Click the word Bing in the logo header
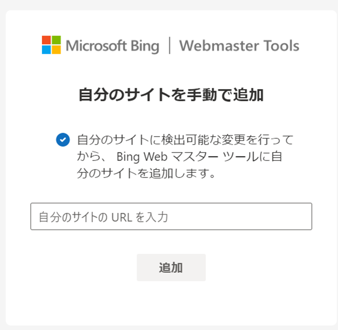The image size is (338, 330). pyautogui.click(x=145, y=46)
